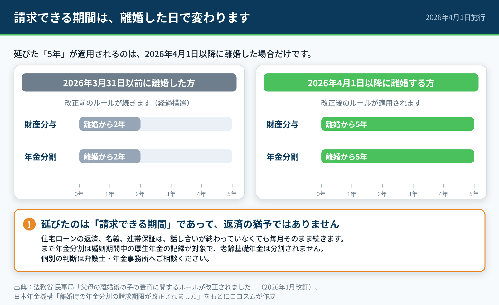Click the 2026年4月1日施行 date label
This screenshot has height=305, width=499.
pos(455,17)
